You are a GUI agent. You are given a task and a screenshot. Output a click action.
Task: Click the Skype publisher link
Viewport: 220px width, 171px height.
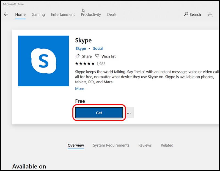coord(81,49)
